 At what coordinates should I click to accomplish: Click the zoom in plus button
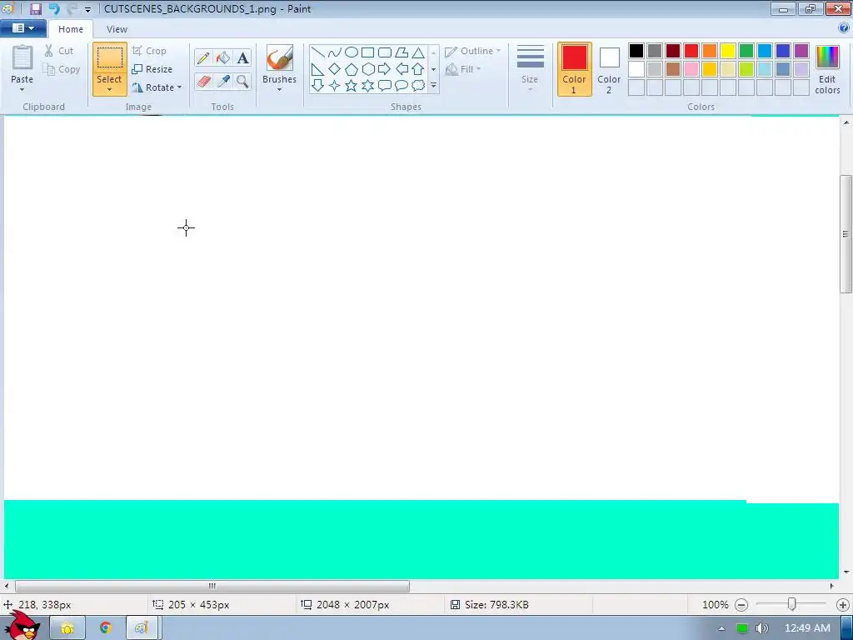pyautogui.click(x=843, y=605)
